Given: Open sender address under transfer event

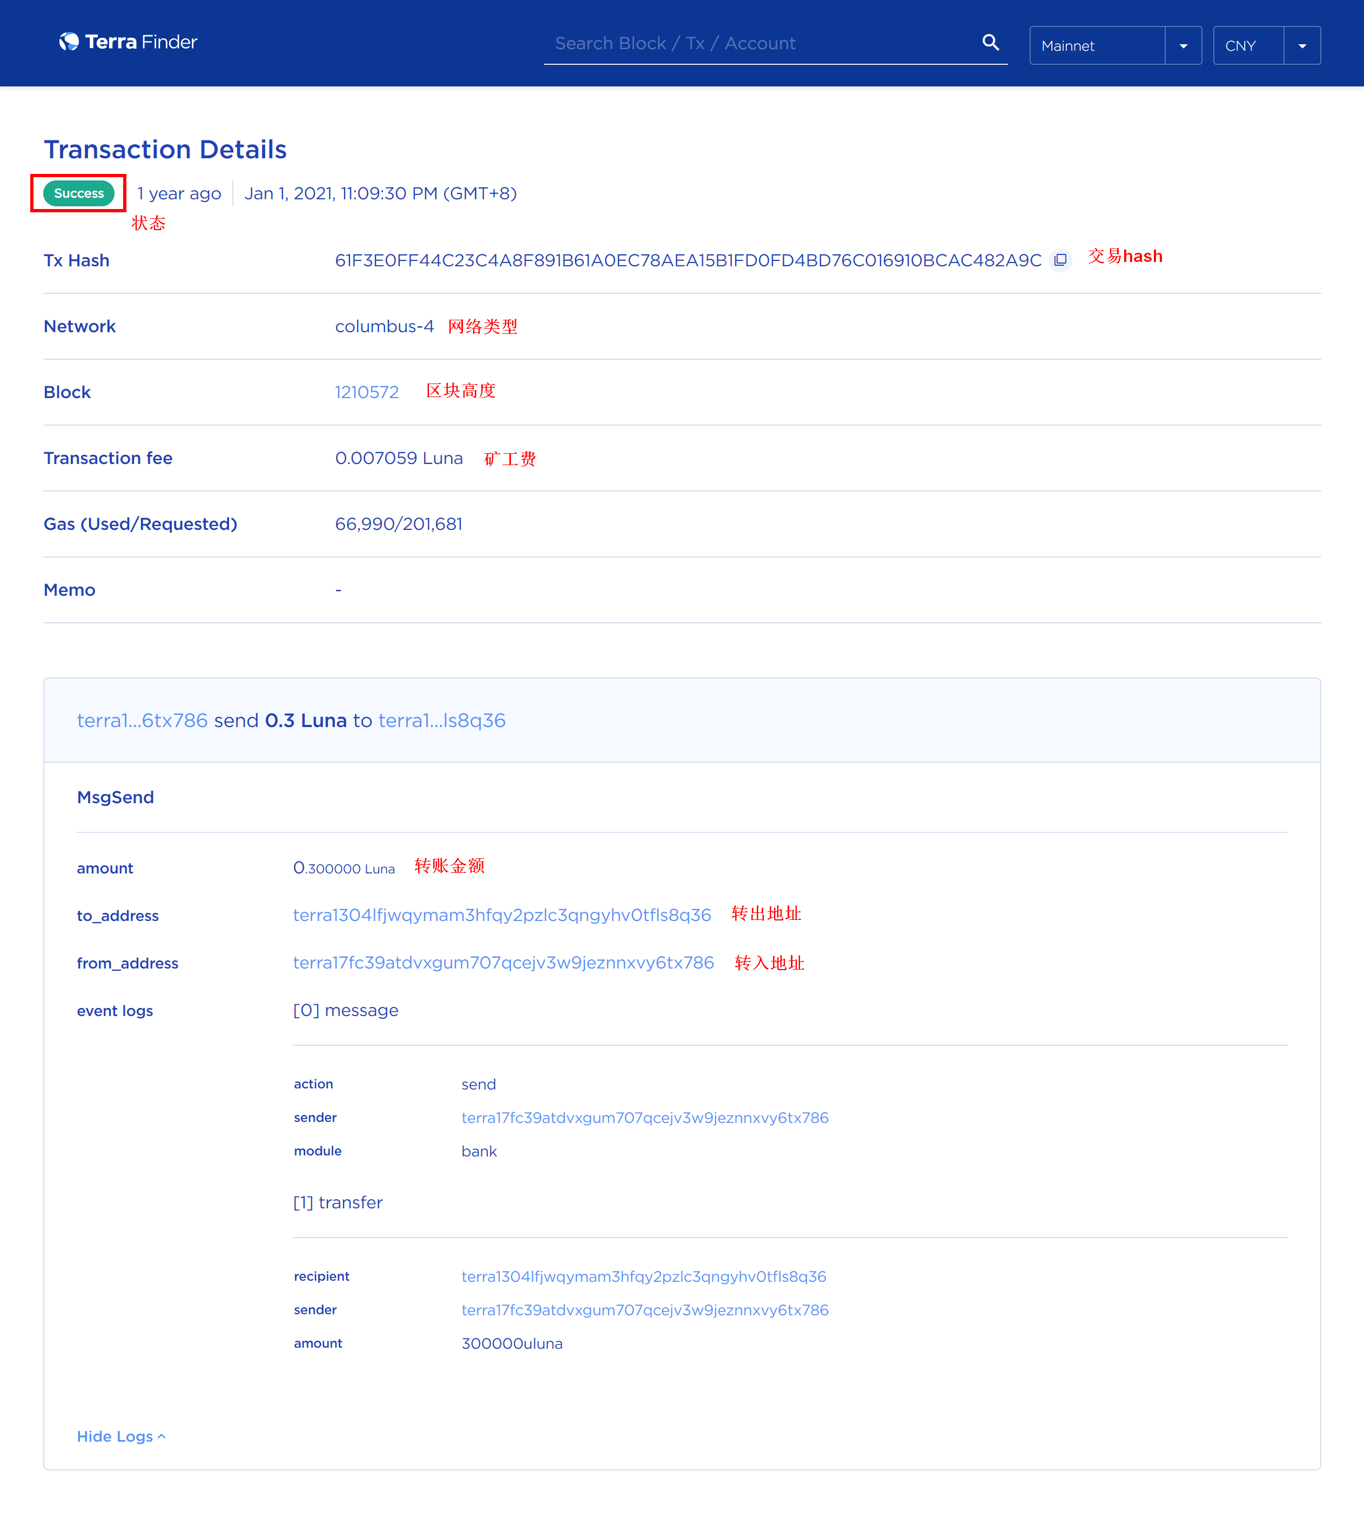Looking at the screenshot, I should click(x=645, y=1309).
